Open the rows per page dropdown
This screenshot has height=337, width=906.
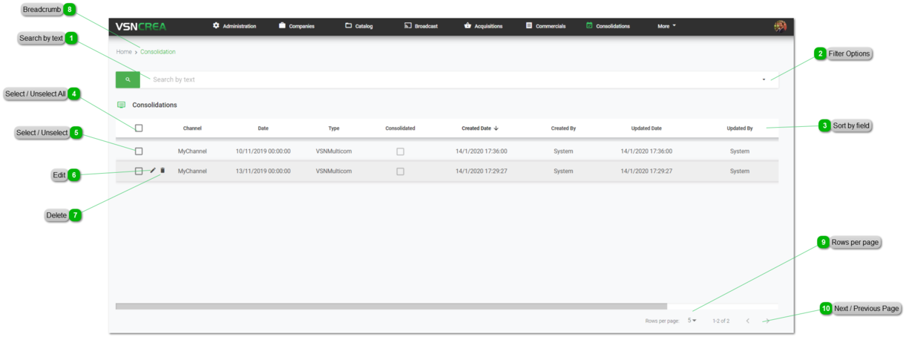[x=692, y=321]
